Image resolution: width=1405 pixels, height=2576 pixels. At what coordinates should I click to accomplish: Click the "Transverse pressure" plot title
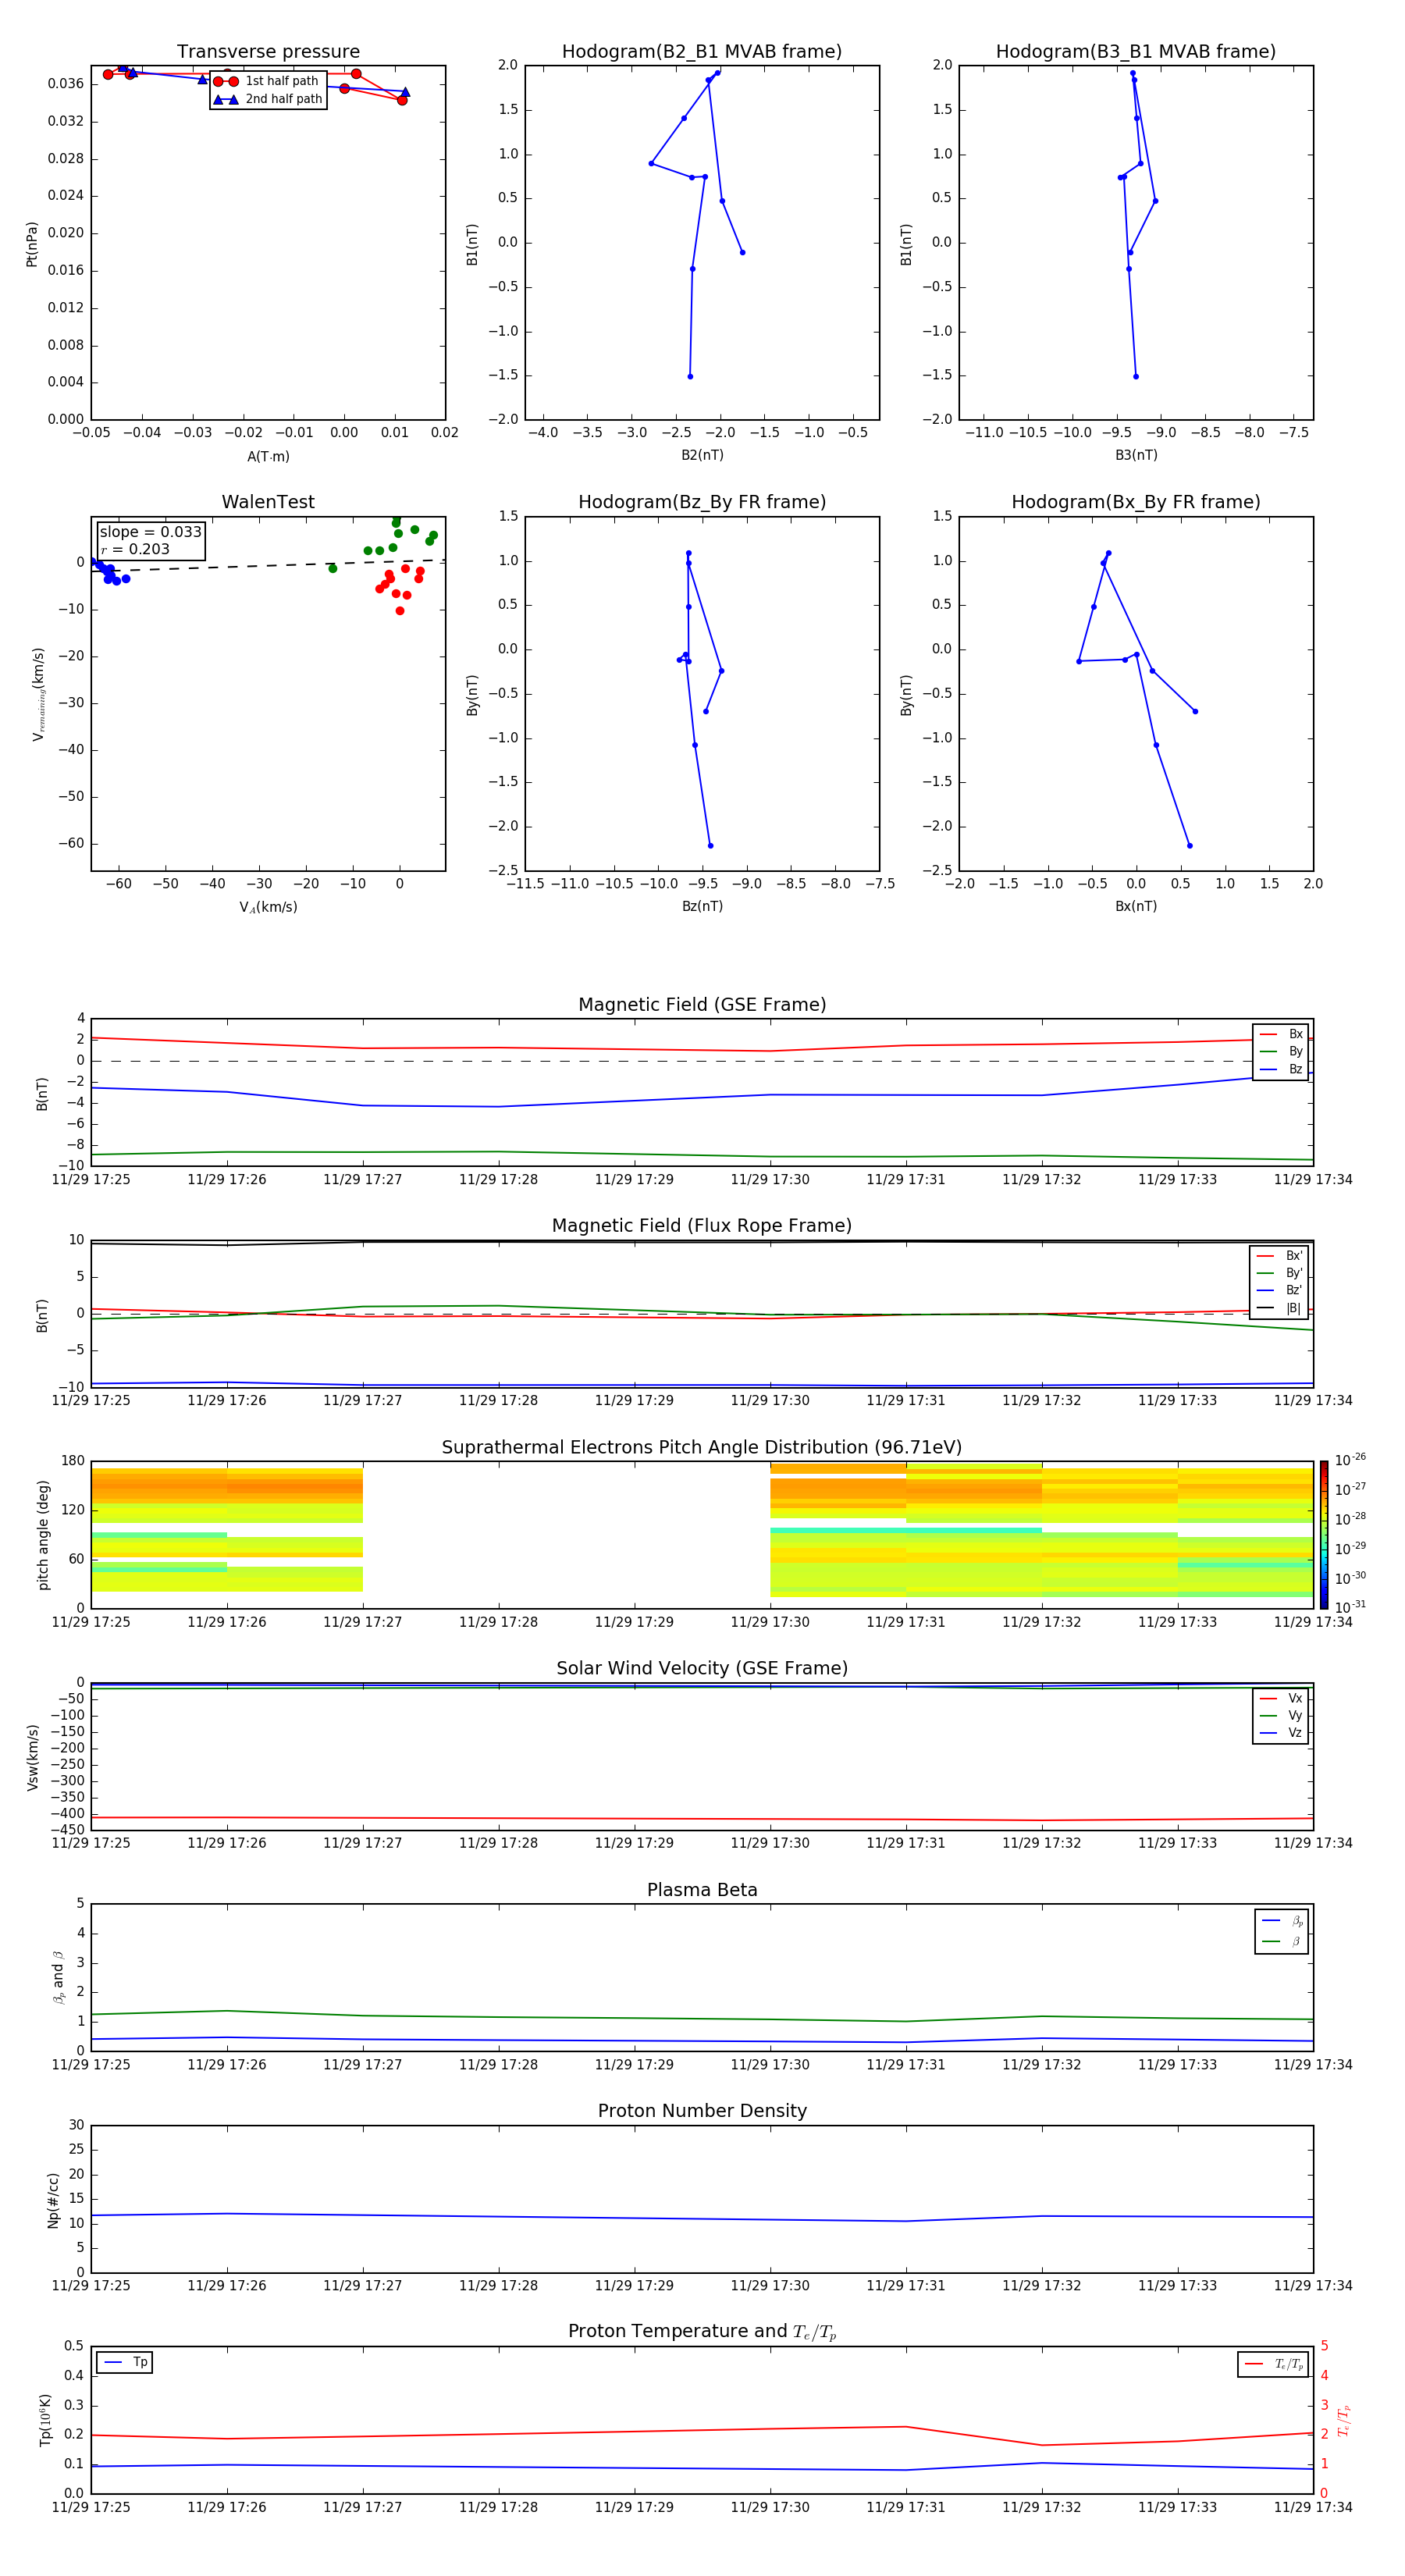pyautogui.click(x=268, y=52)
